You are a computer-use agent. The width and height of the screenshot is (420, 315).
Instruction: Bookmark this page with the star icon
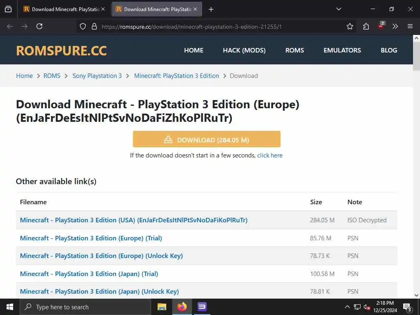(x=349, y=26)
